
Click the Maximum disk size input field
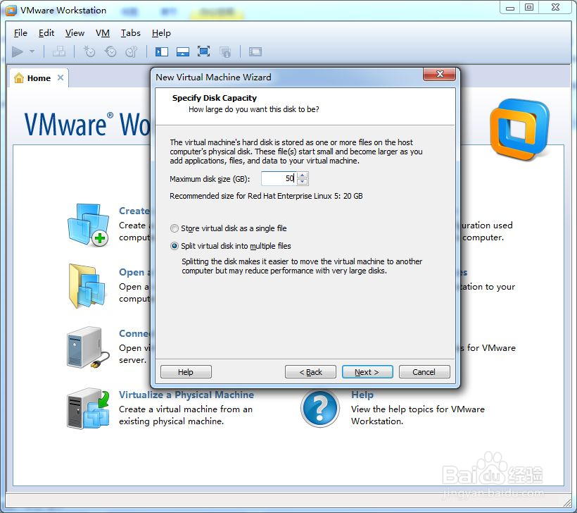[x=278, y=179]
